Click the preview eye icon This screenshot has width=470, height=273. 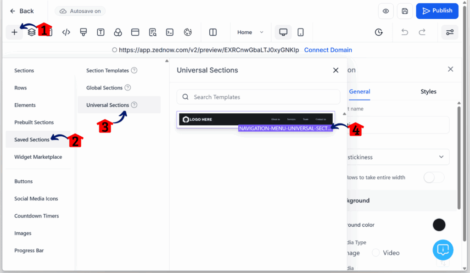(386, 11)
